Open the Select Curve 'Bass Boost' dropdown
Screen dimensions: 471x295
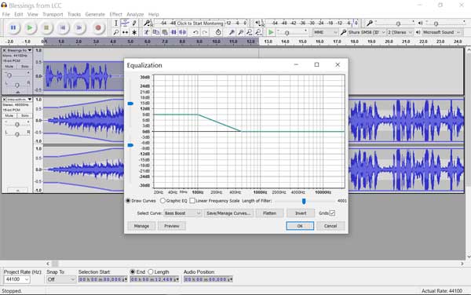[183, 213]
